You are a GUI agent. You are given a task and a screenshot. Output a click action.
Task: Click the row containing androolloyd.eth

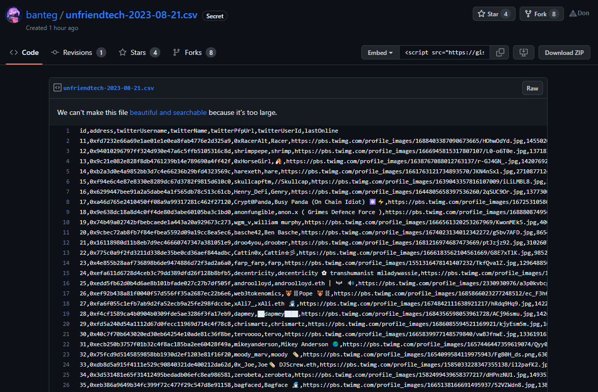pyautogui.click(x=313, y=283)
